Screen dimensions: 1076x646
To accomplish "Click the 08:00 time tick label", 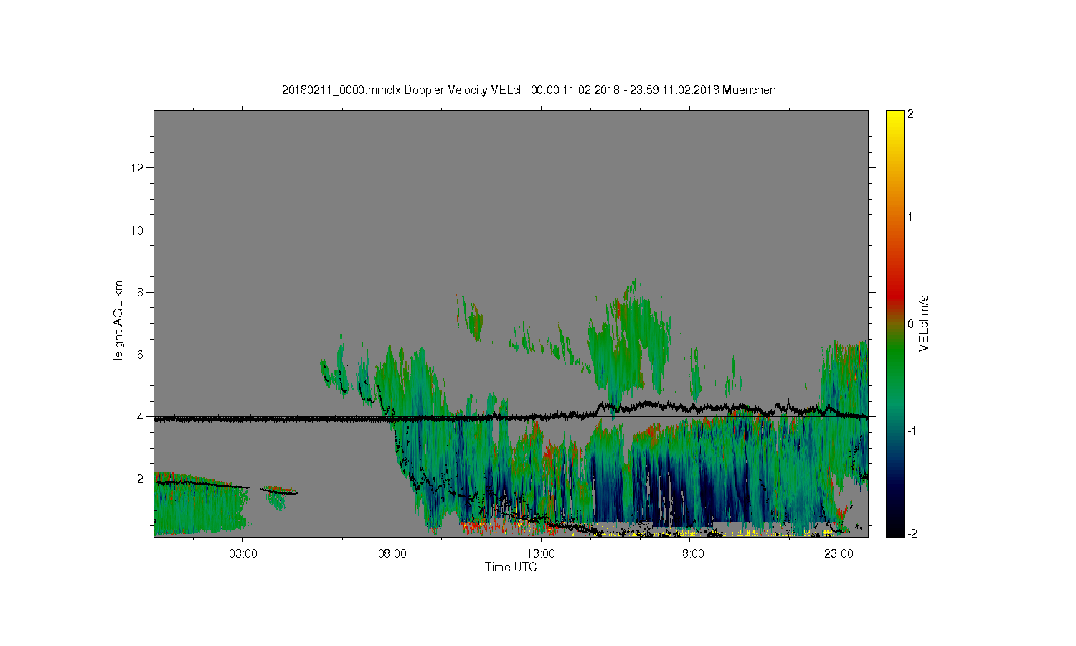I will (x=392, y=554).
